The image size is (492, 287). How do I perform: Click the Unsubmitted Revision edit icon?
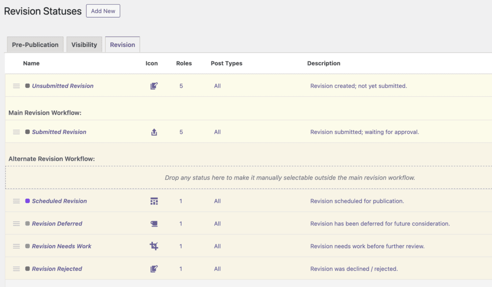click(154, 86)
